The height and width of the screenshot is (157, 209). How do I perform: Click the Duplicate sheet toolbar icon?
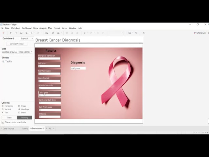(x=53, y=33)
